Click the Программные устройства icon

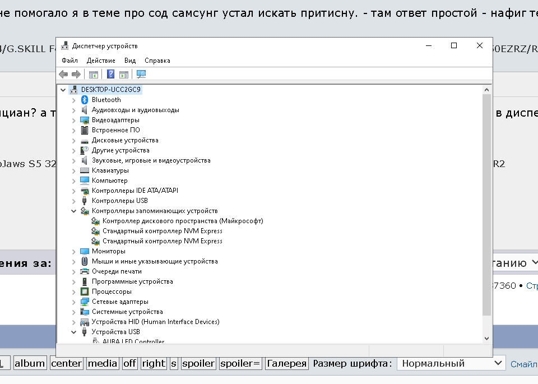(x=85, y=281)
